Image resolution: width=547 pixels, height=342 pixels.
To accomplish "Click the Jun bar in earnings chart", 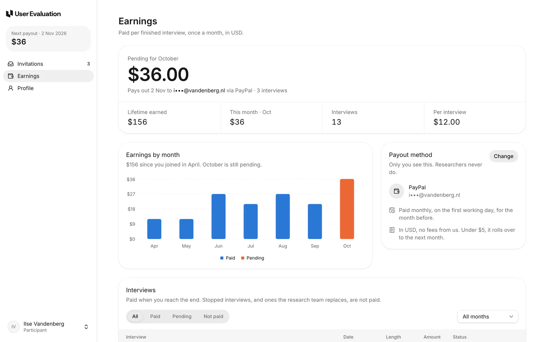I will click(218, 216).
